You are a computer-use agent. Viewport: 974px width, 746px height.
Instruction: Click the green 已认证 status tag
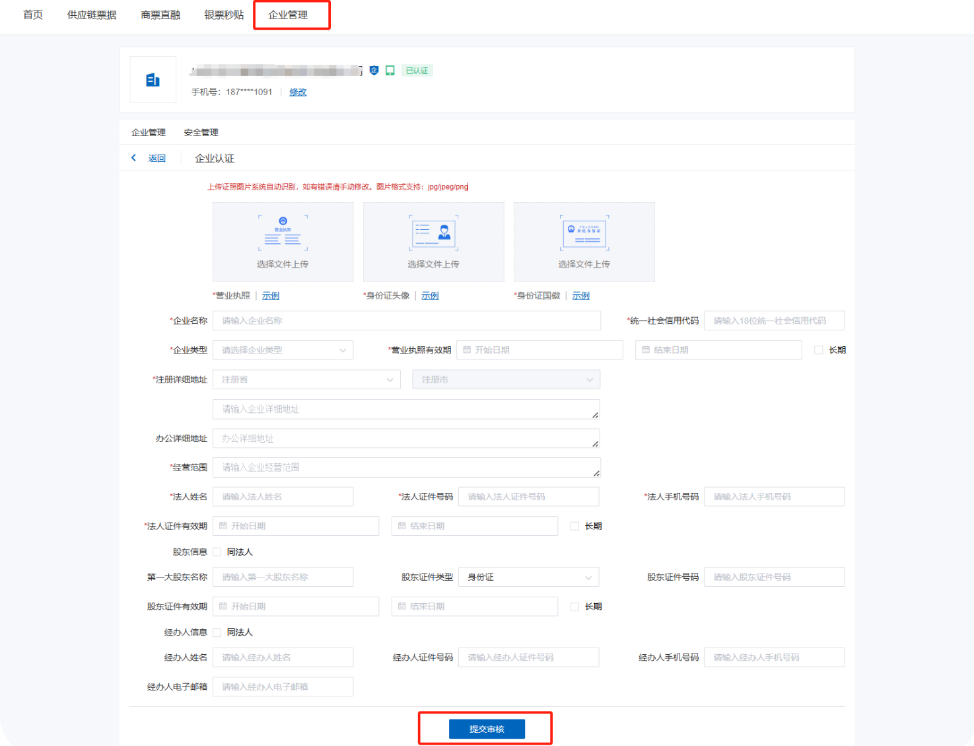point(417,71)
